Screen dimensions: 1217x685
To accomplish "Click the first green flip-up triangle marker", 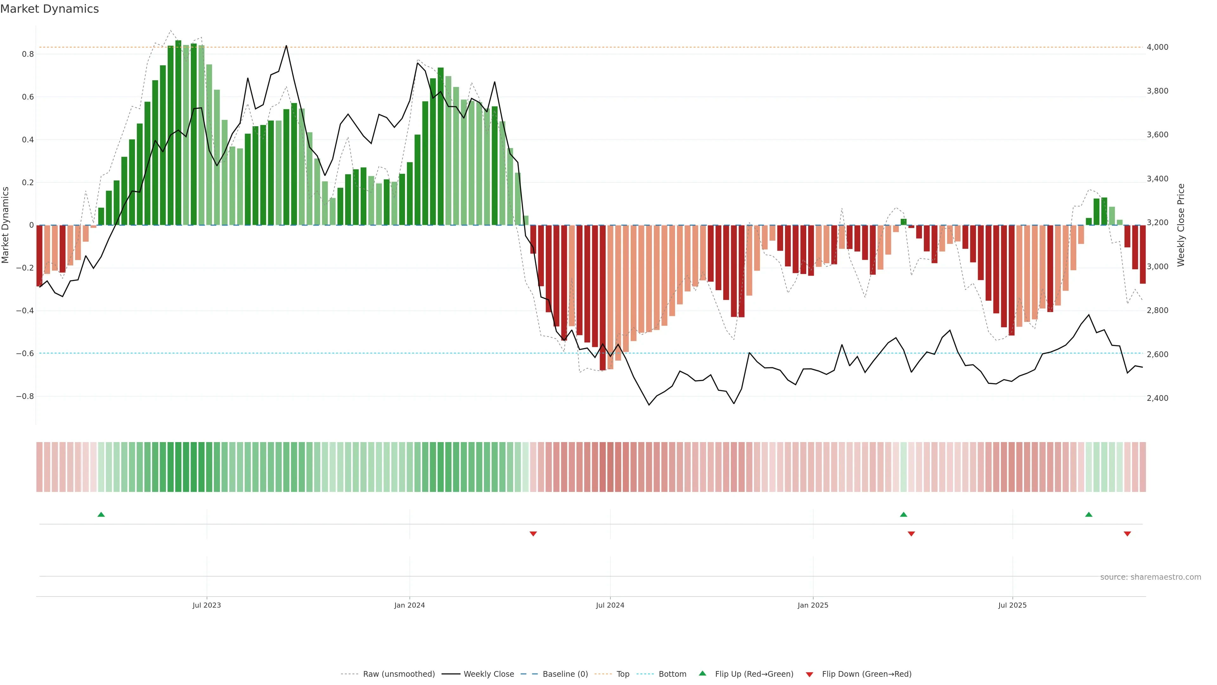I will tap(101, 514).
